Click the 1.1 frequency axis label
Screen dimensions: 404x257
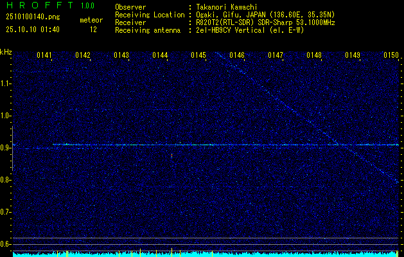5,84
